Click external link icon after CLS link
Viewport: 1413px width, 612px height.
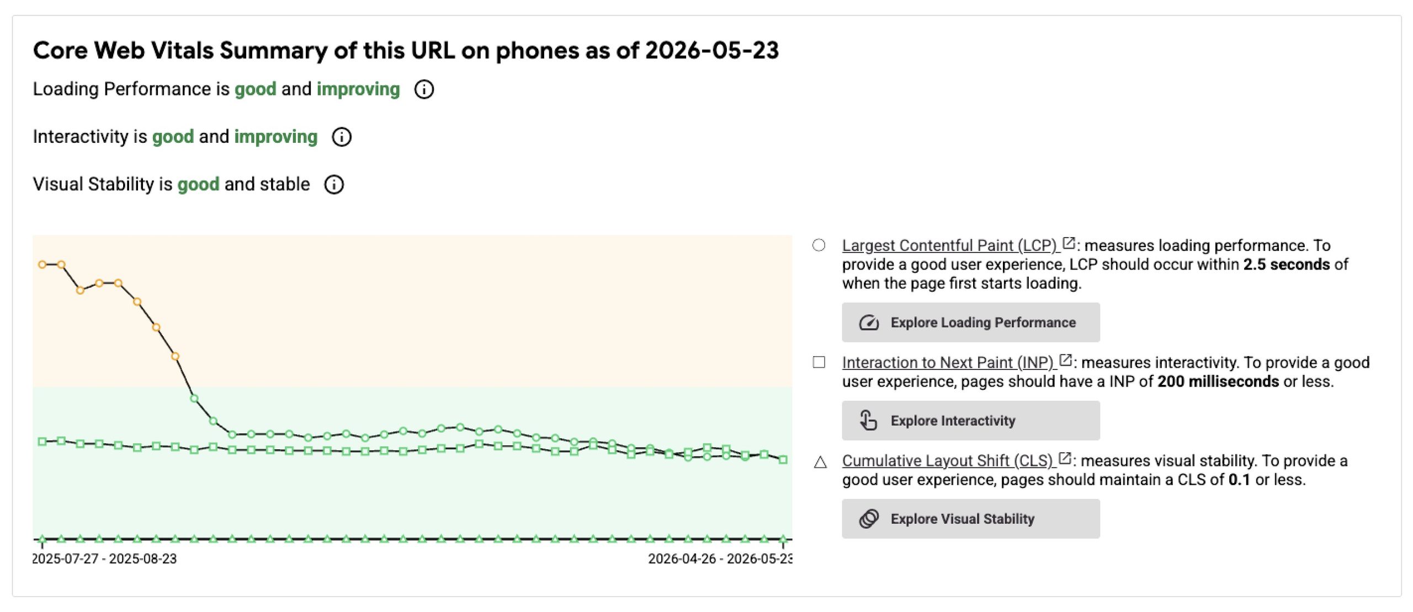1065,459
